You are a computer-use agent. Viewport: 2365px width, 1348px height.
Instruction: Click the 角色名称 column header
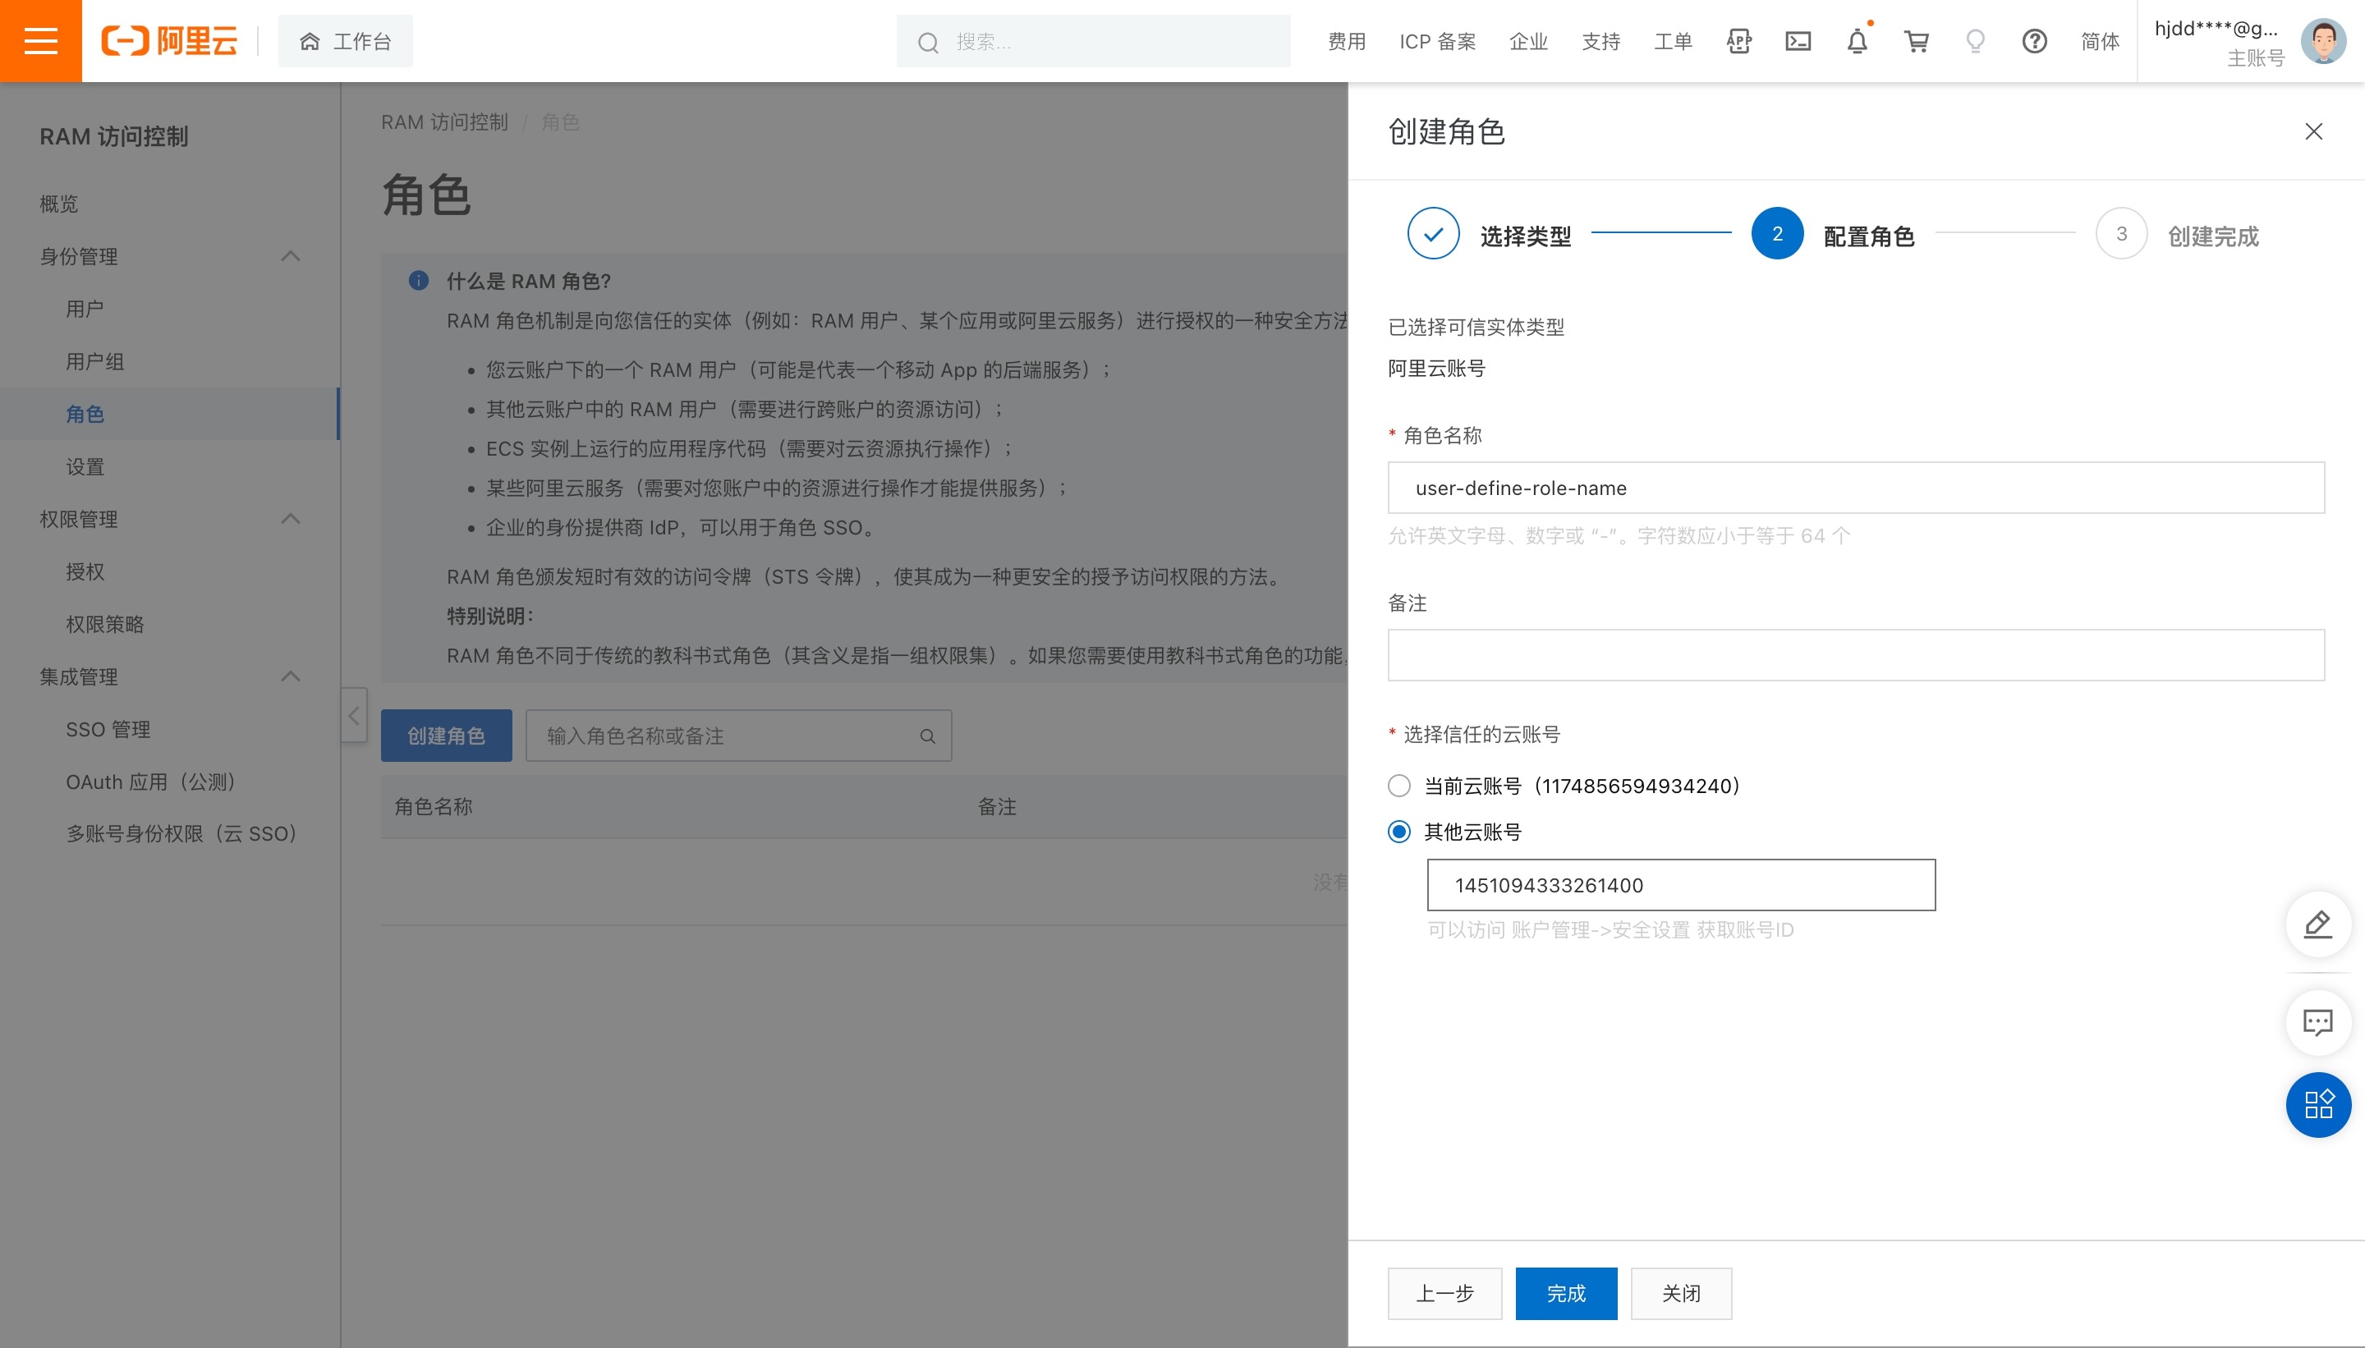pyautogui.click(x=434, y=807)
